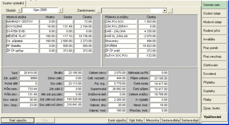Click SVÁTEK EVID. component field
Screen dimensions: 229x125
click(x=22, y=31)
